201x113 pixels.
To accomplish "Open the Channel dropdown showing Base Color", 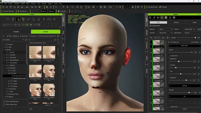I will pos(166,33).
